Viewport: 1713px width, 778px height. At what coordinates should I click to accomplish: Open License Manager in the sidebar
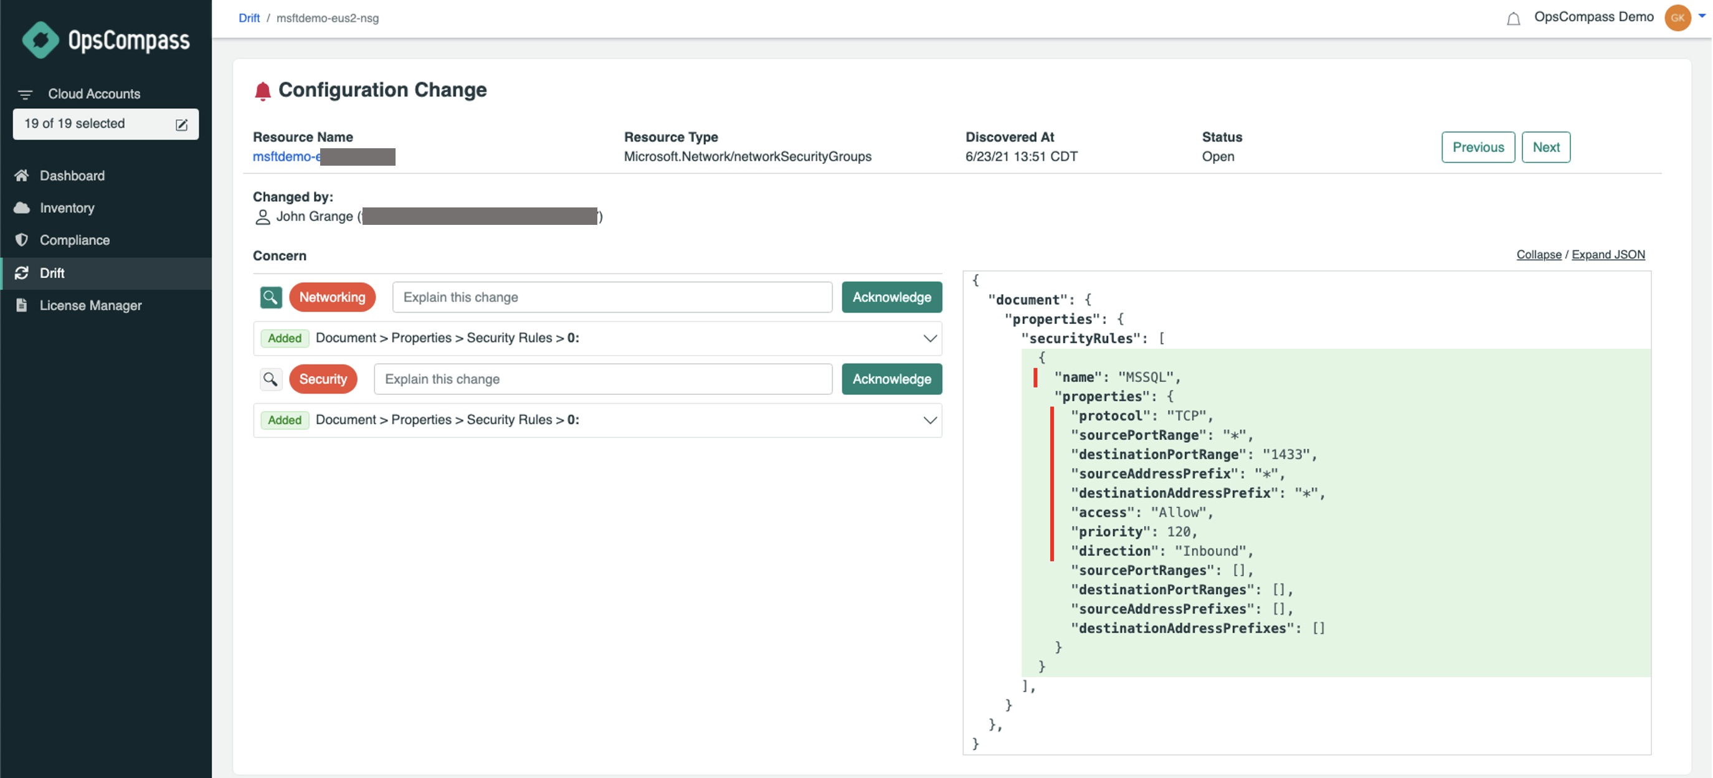pos(90,305)
